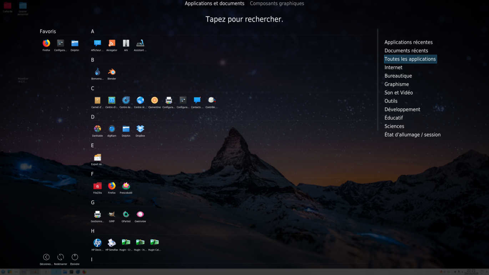Image resolution: width=489 pixels, height=275 pixels.
Task: Open Dolphin from the Favoris section
Action: pos(75,43)
